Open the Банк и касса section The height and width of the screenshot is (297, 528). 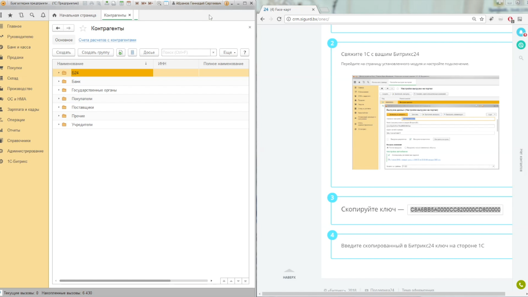(x=19, y=47)
